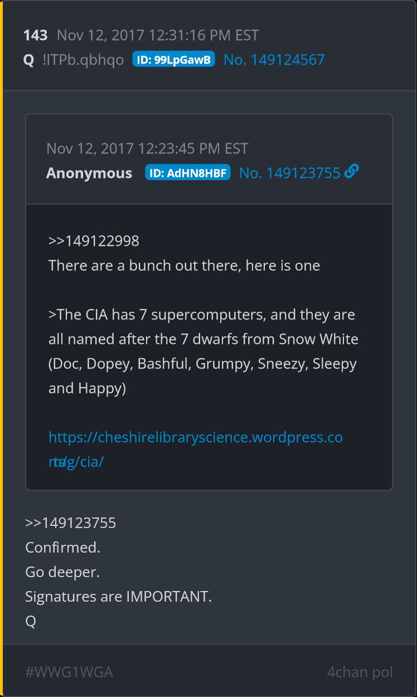This screenshot has height=697, width=417.
Task: Click the 4chan pol source label
Action: (360, 672)
